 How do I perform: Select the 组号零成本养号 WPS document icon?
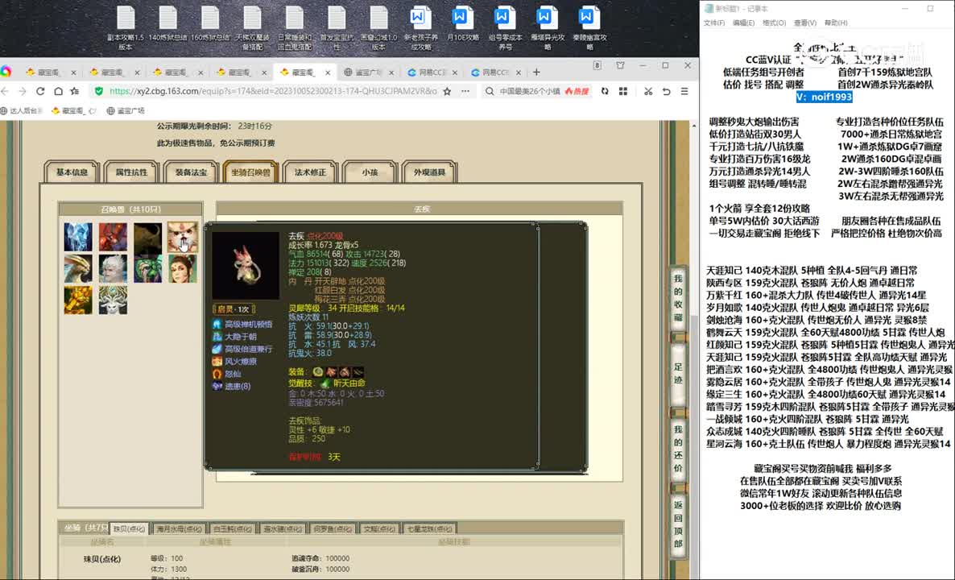pyautogui.click(x=505, y=29)
